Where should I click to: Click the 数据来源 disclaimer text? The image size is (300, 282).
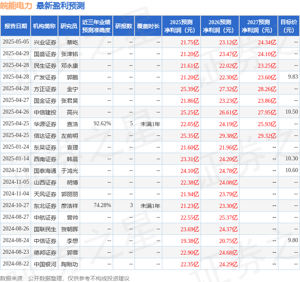coord(65,278)
